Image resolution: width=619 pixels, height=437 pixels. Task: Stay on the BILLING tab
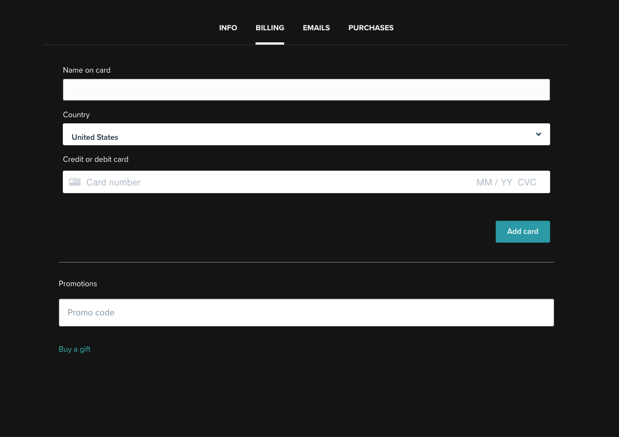tap(269, 28)
